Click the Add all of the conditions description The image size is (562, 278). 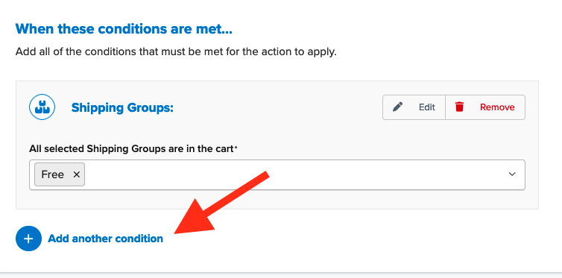pyautogui.click(x=176, y=52)
